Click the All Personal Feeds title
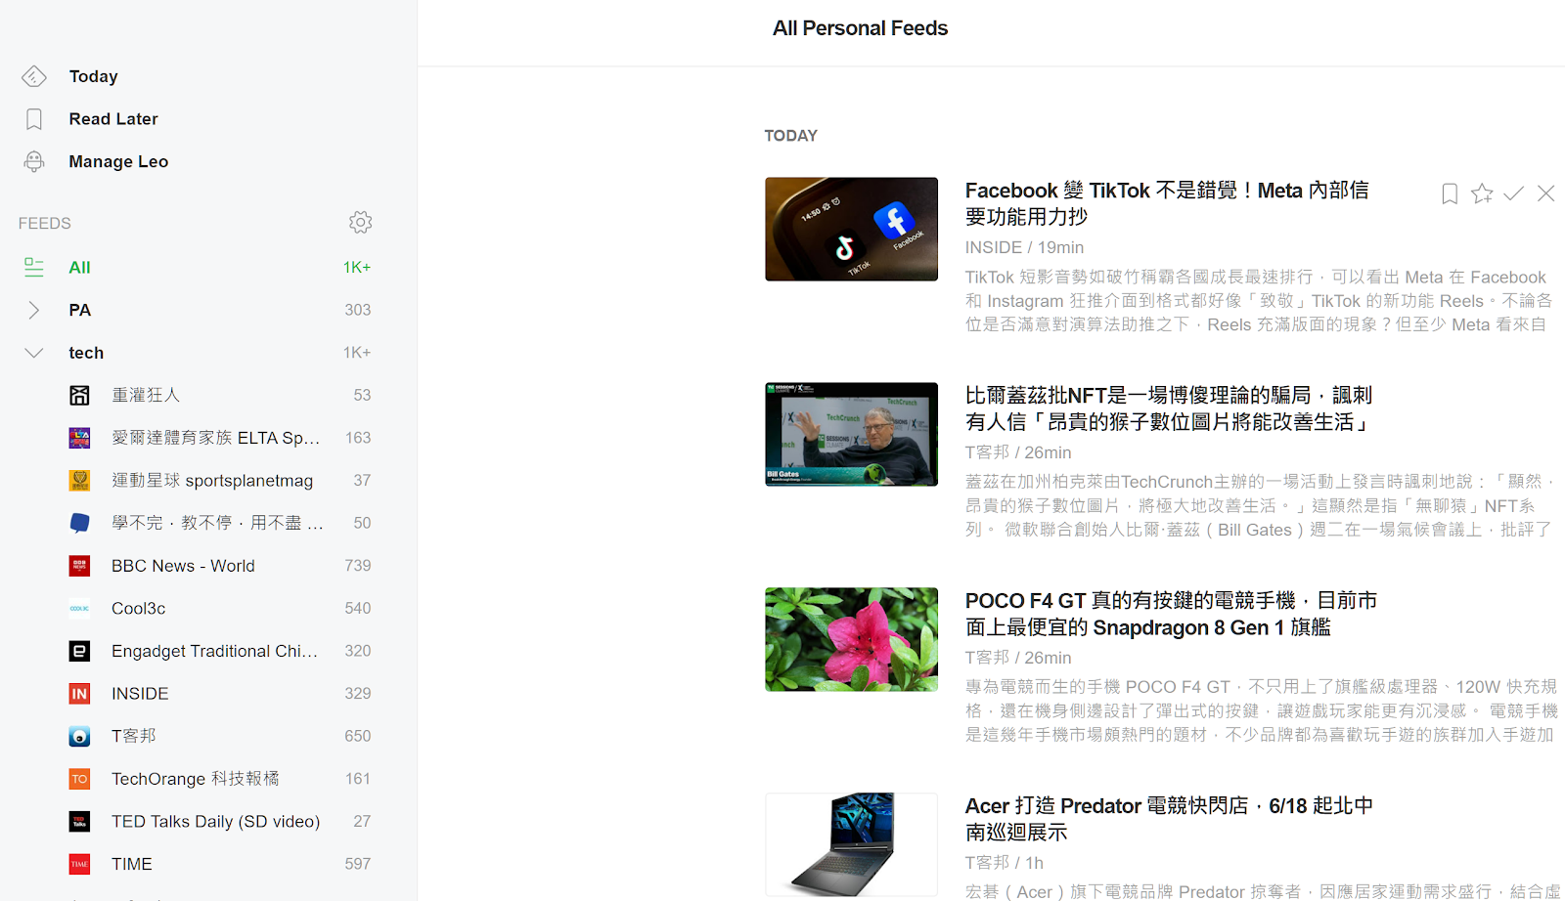 pos(860,28)
